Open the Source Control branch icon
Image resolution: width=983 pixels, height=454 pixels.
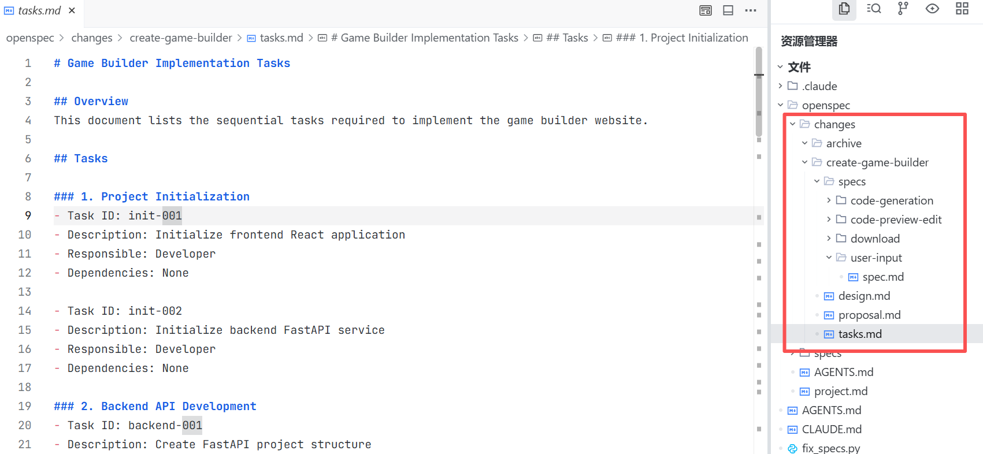tap(903, 9)
